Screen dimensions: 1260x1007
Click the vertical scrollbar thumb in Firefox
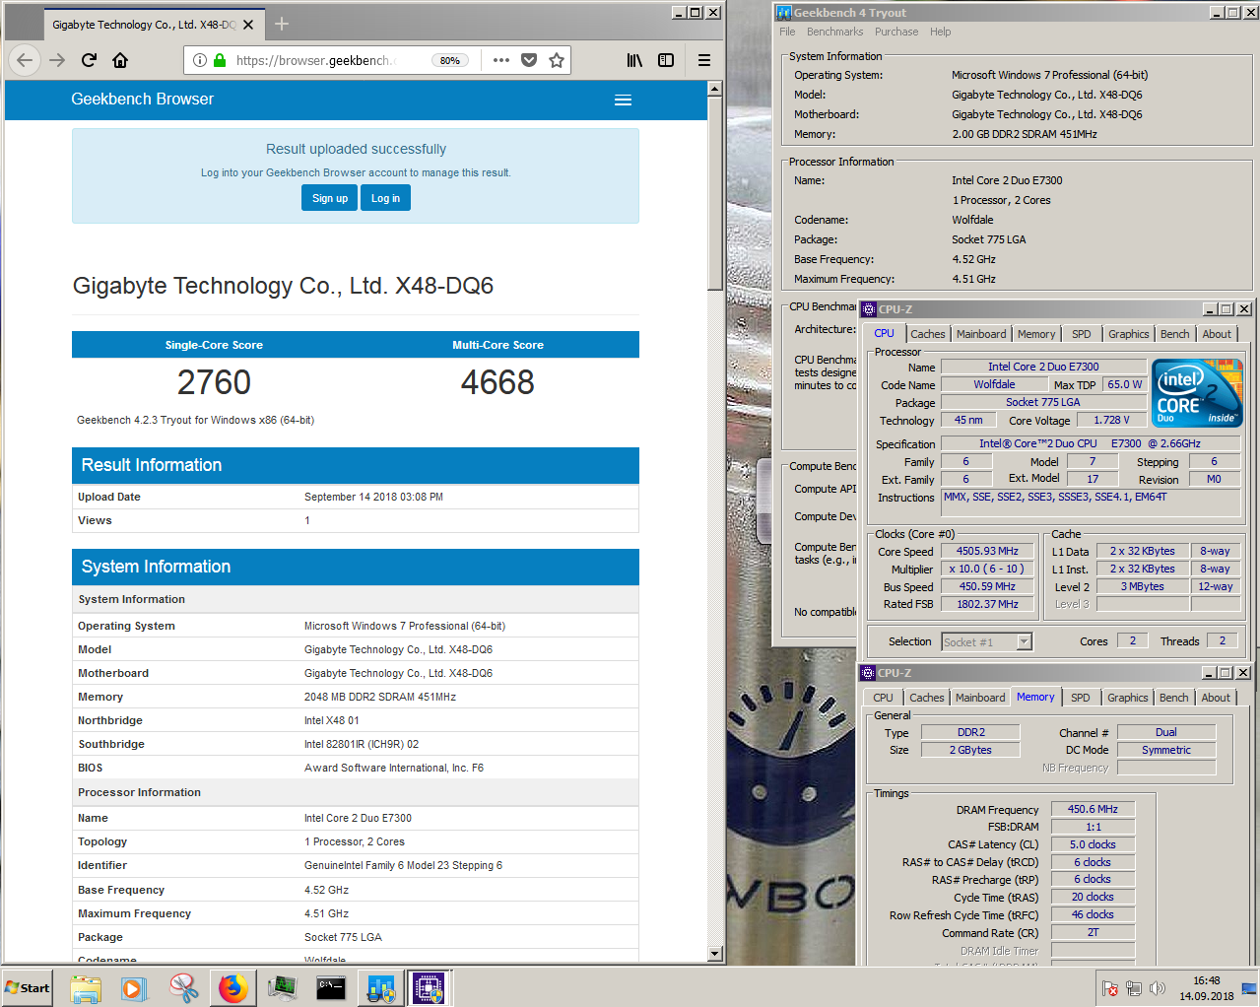click(x=715, y=194)
